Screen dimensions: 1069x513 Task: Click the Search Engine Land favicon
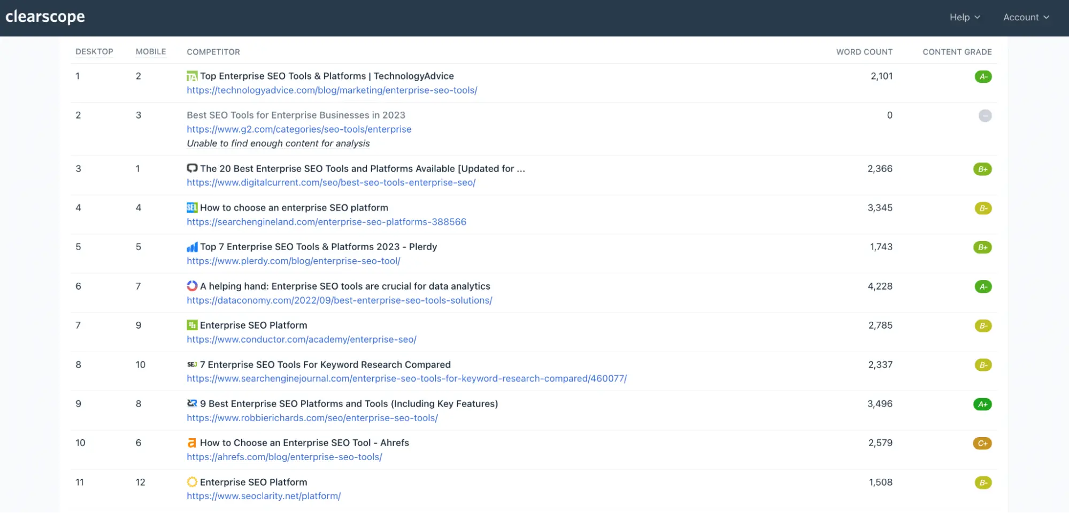pyautogui.click(x=192, y=207)
